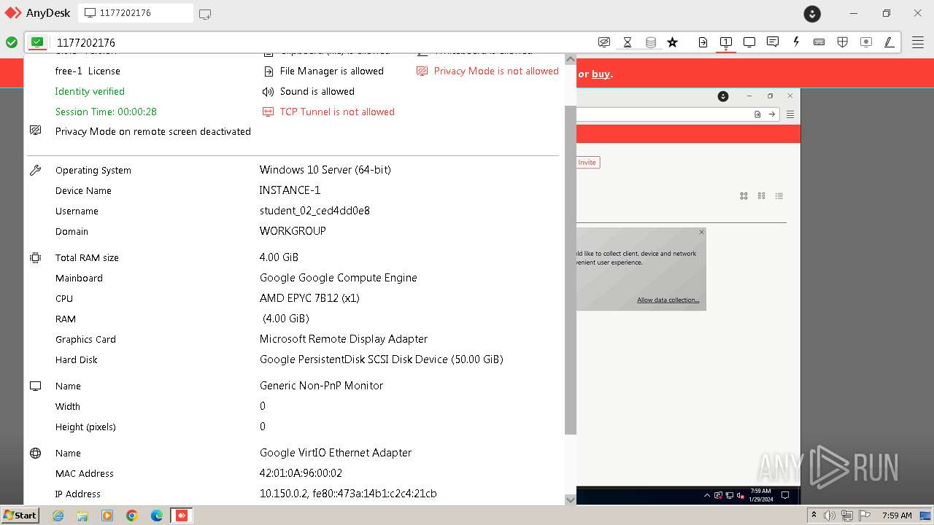Image resolution: width=934 pixels, height=525 pixels.
Task: Open the chat speech bubble icon
Action: 773,42
